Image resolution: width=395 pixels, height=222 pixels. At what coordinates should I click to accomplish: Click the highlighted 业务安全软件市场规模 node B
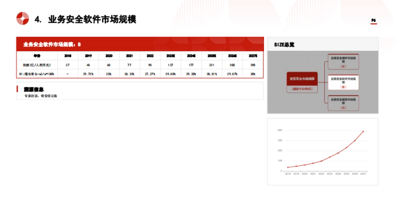point(343,82)
